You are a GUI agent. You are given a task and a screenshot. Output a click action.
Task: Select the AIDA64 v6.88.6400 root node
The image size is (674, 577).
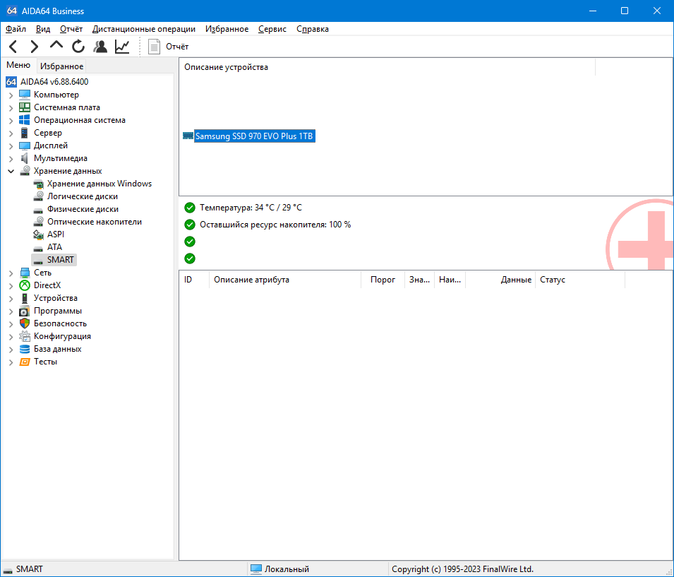[x=54, y=82]
